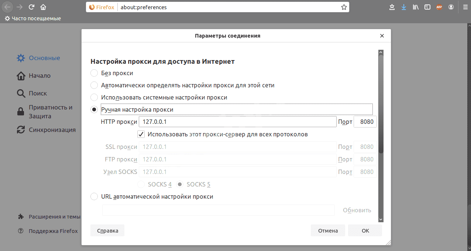471x251 pixels.
Task: Click the dialog scrollbar down arrow
Action: [381, 220]
